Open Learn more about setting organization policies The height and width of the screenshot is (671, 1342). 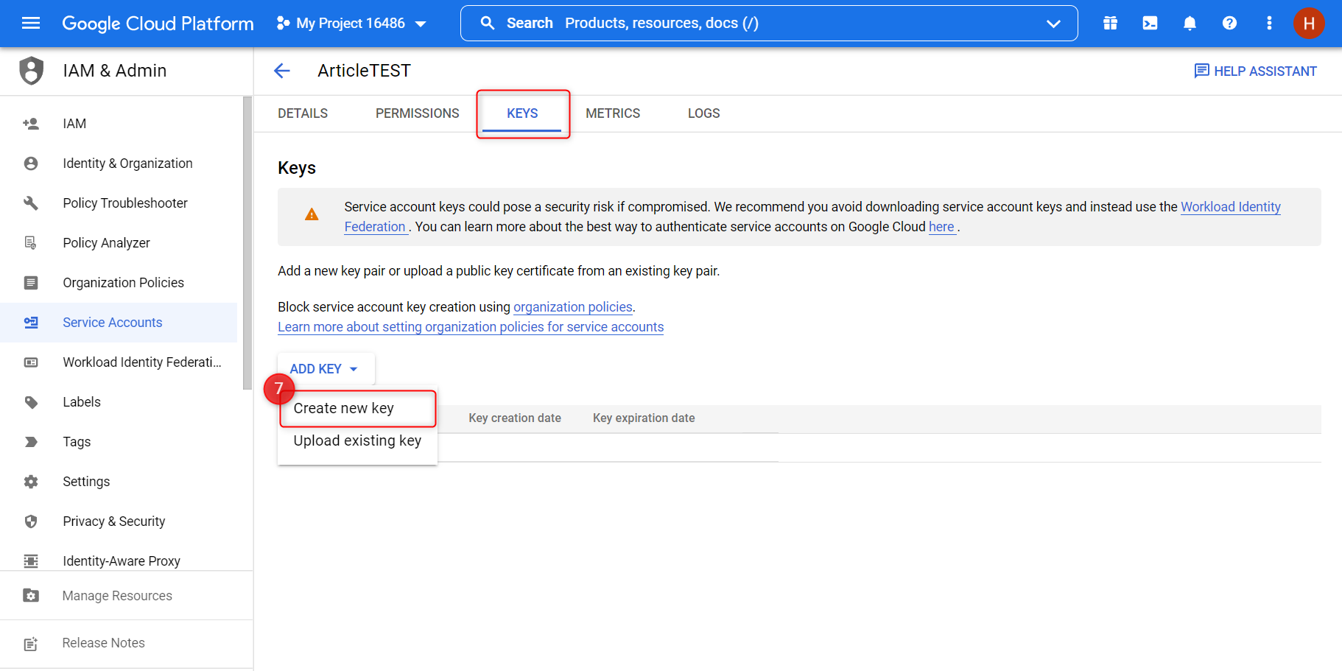tap(471, 327)
